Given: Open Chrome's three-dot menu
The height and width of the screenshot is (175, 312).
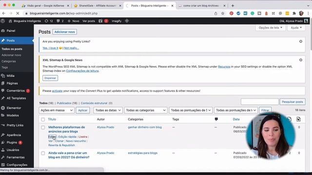Looking at the screenshot, I should click(x=308, y=13).
